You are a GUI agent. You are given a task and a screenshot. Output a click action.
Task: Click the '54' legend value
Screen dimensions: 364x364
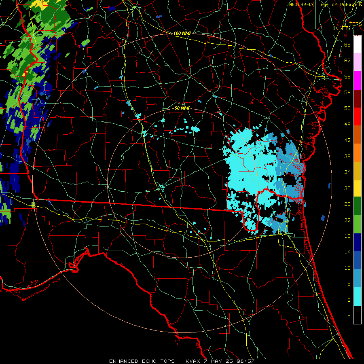point(347,92)
